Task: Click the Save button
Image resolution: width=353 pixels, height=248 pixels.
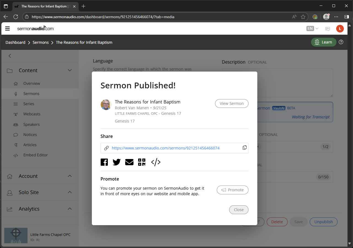Action: click(299, 222)
